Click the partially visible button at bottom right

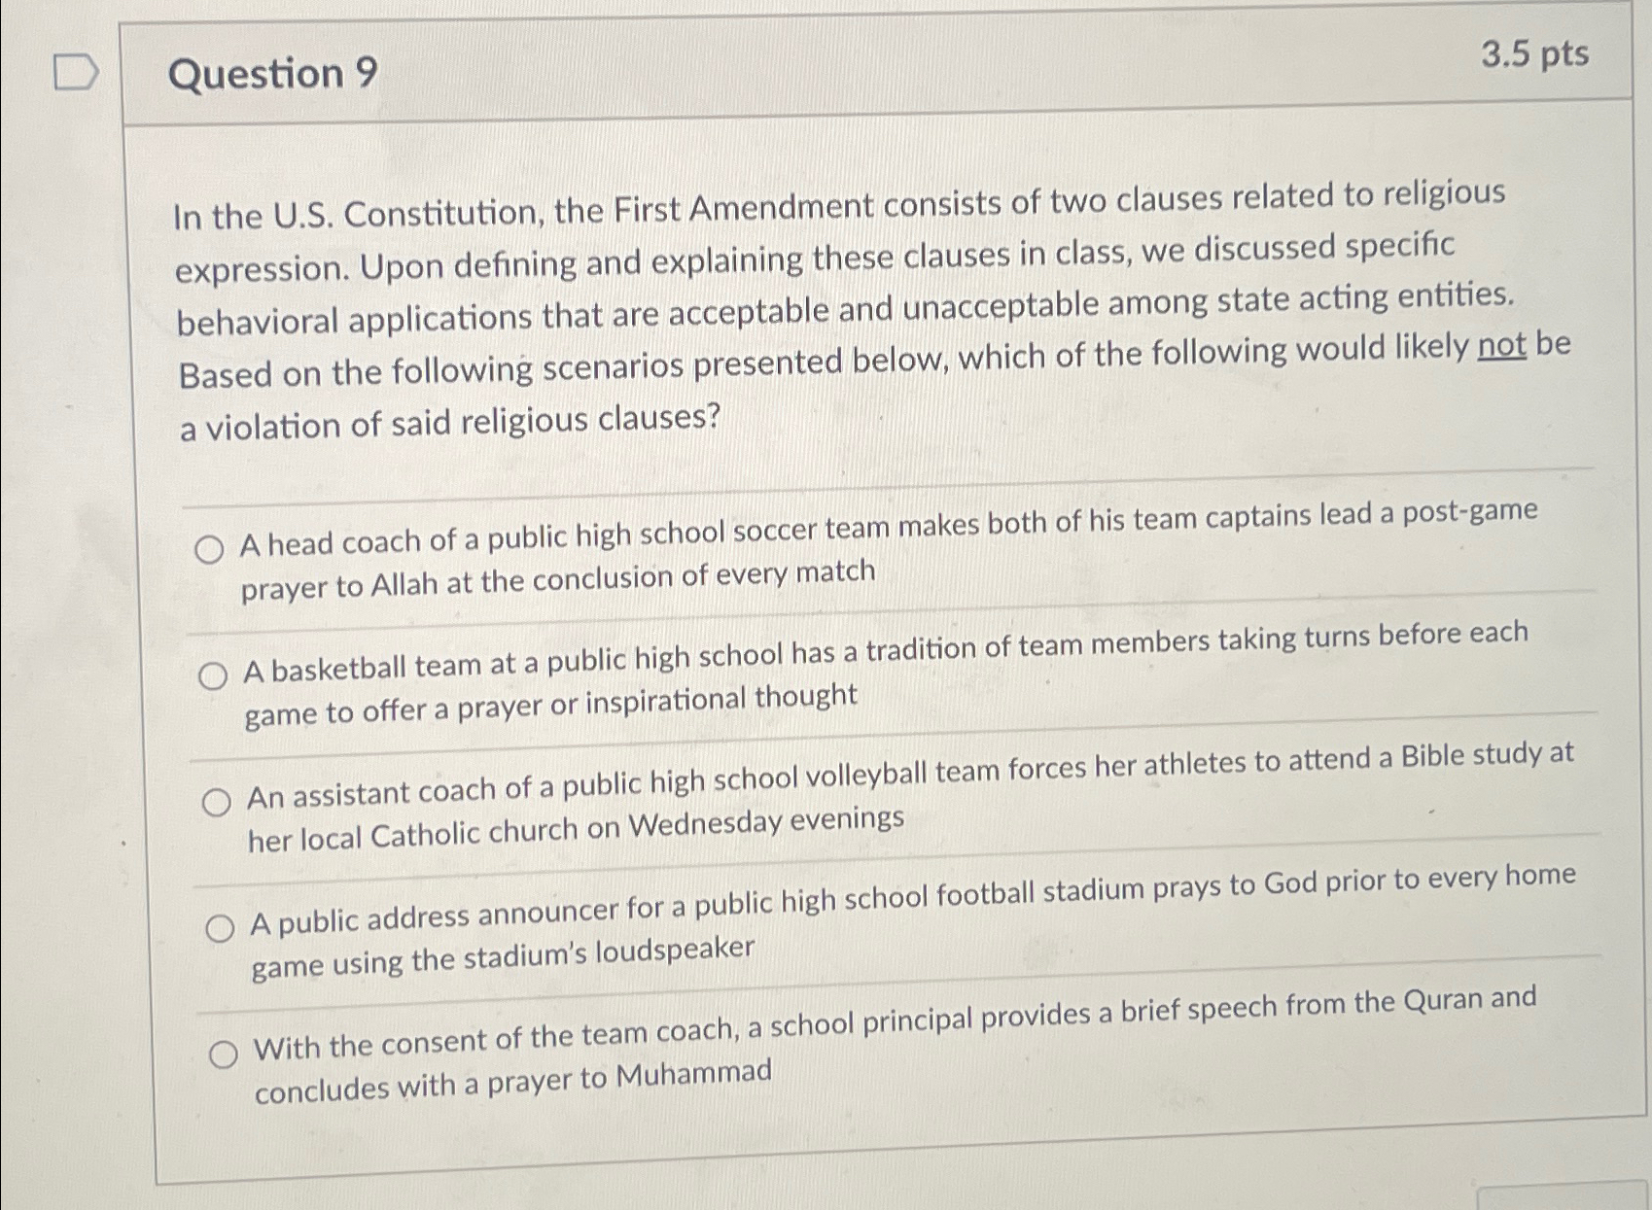pyautogui.click(x=1562, y=1197)
